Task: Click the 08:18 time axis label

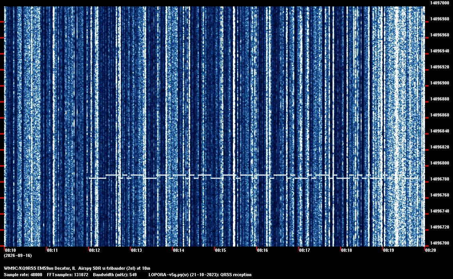Action: [347, 250]
